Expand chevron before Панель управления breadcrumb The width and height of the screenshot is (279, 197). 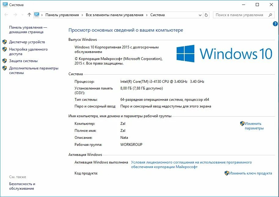coord(42,15)
